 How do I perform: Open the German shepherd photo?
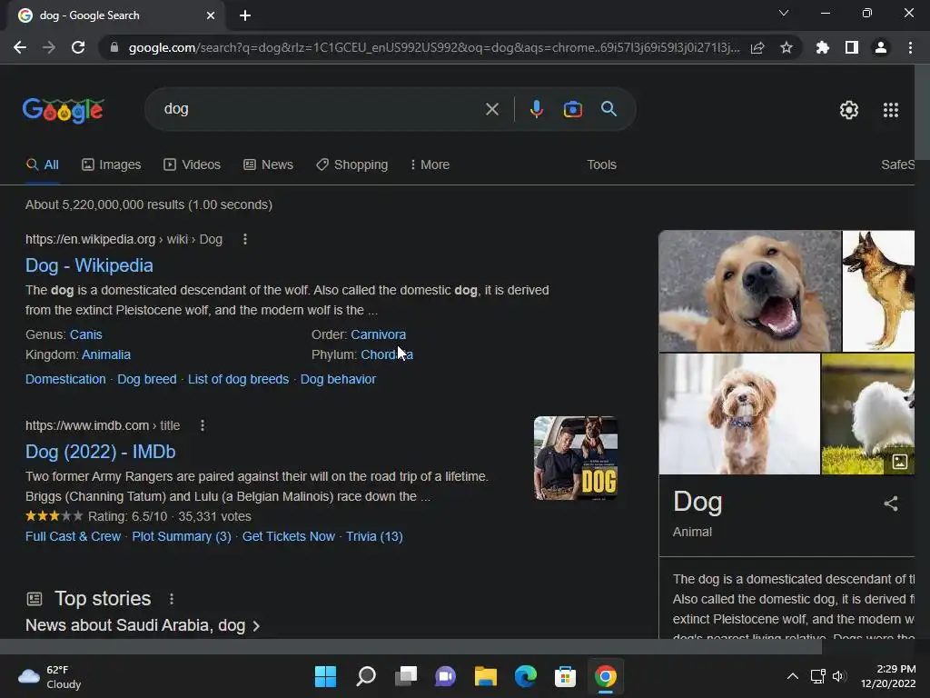coord(878,291)
